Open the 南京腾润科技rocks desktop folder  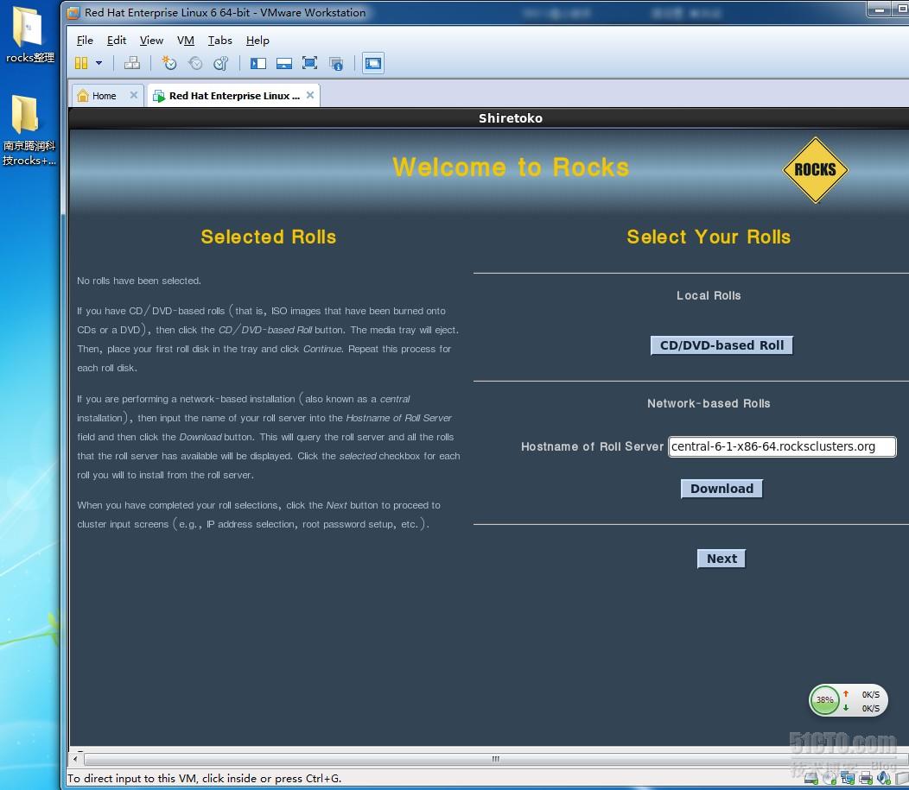(29, 130)
